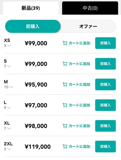Expand 2XL chevron showing 3 listings
The image size is (121, 160).
pyautogui.click(x=9, y=149)
